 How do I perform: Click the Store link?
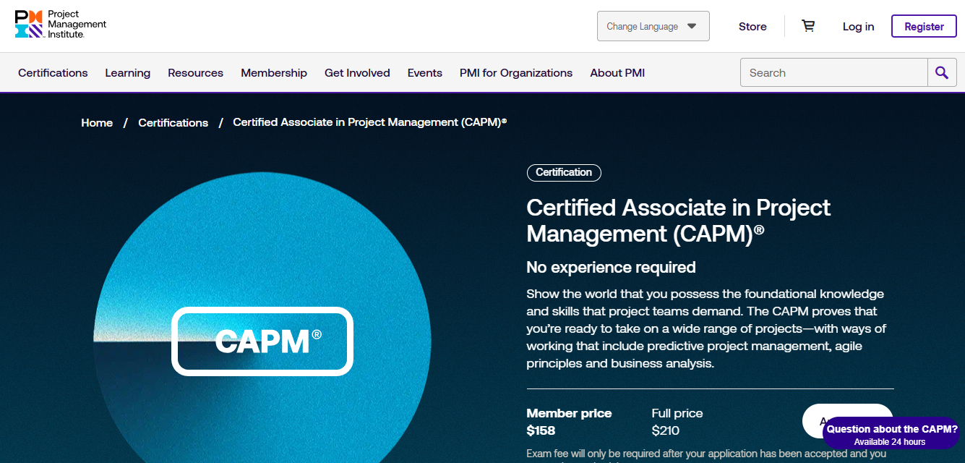(x=752, y=26)
